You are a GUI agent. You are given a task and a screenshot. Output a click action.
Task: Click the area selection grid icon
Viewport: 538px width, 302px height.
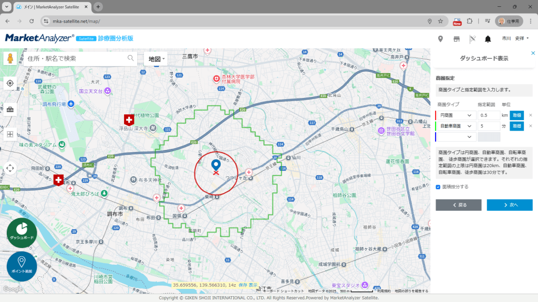[10, 134]
